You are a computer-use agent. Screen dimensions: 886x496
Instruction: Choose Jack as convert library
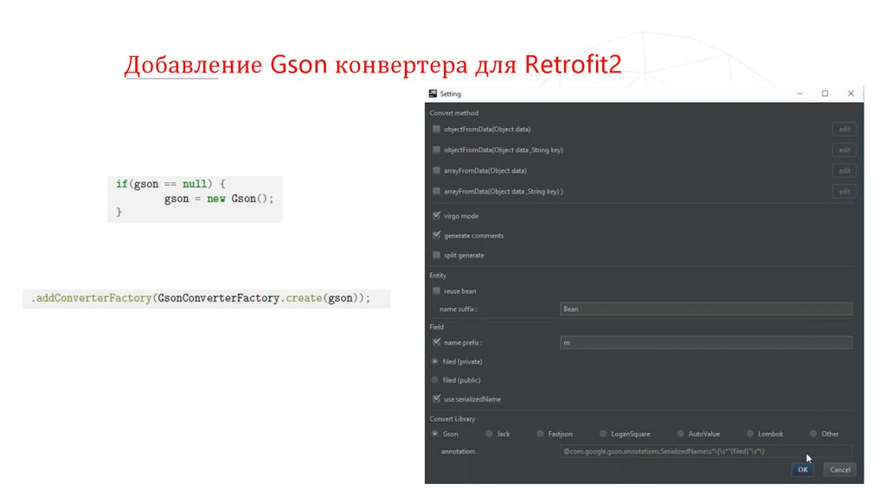490,434
